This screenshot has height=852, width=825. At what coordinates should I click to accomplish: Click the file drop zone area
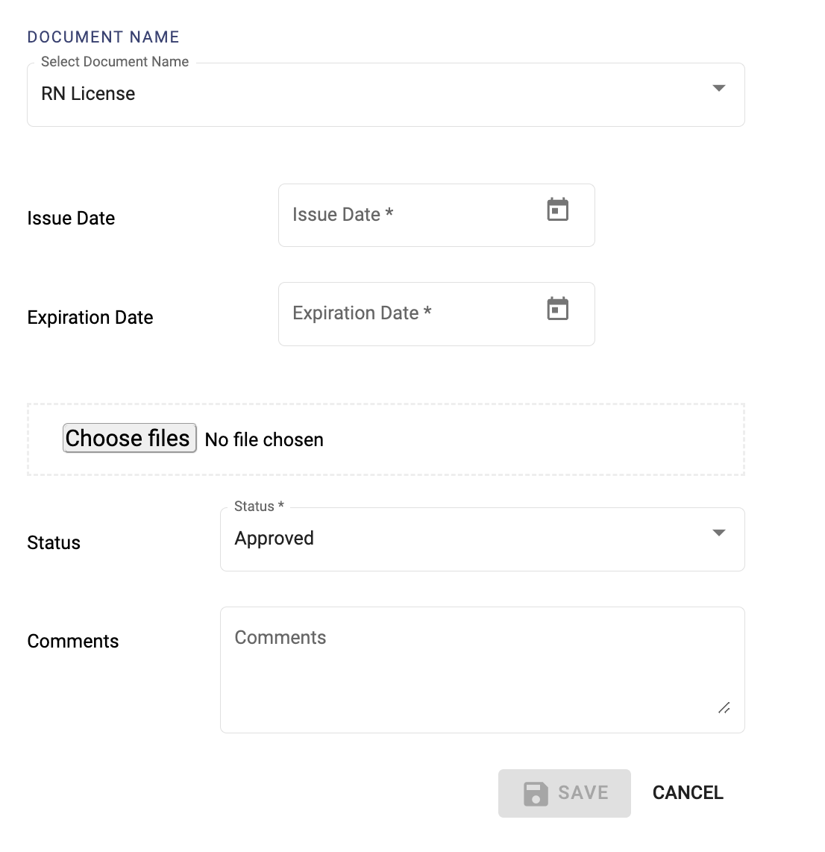pos(485,439)
